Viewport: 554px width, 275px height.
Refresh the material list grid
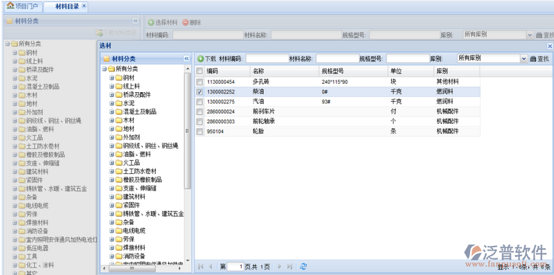click(x=303, y=267)
